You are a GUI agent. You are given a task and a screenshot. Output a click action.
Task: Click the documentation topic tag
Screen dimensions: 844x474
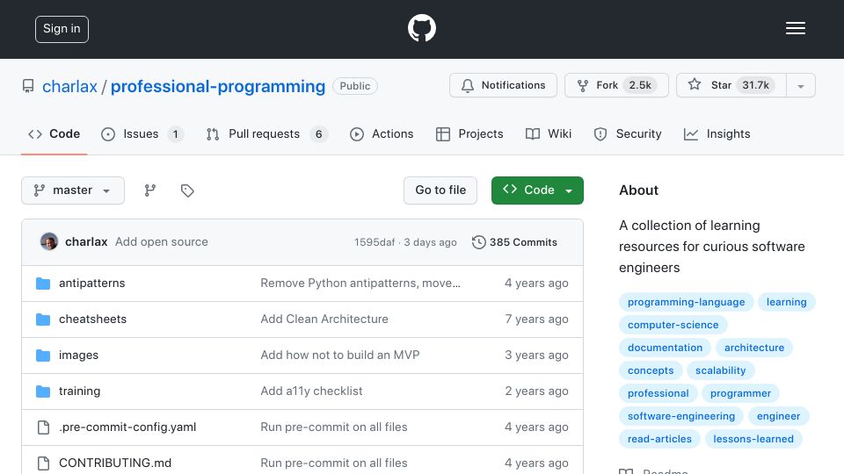click(665, 348)
